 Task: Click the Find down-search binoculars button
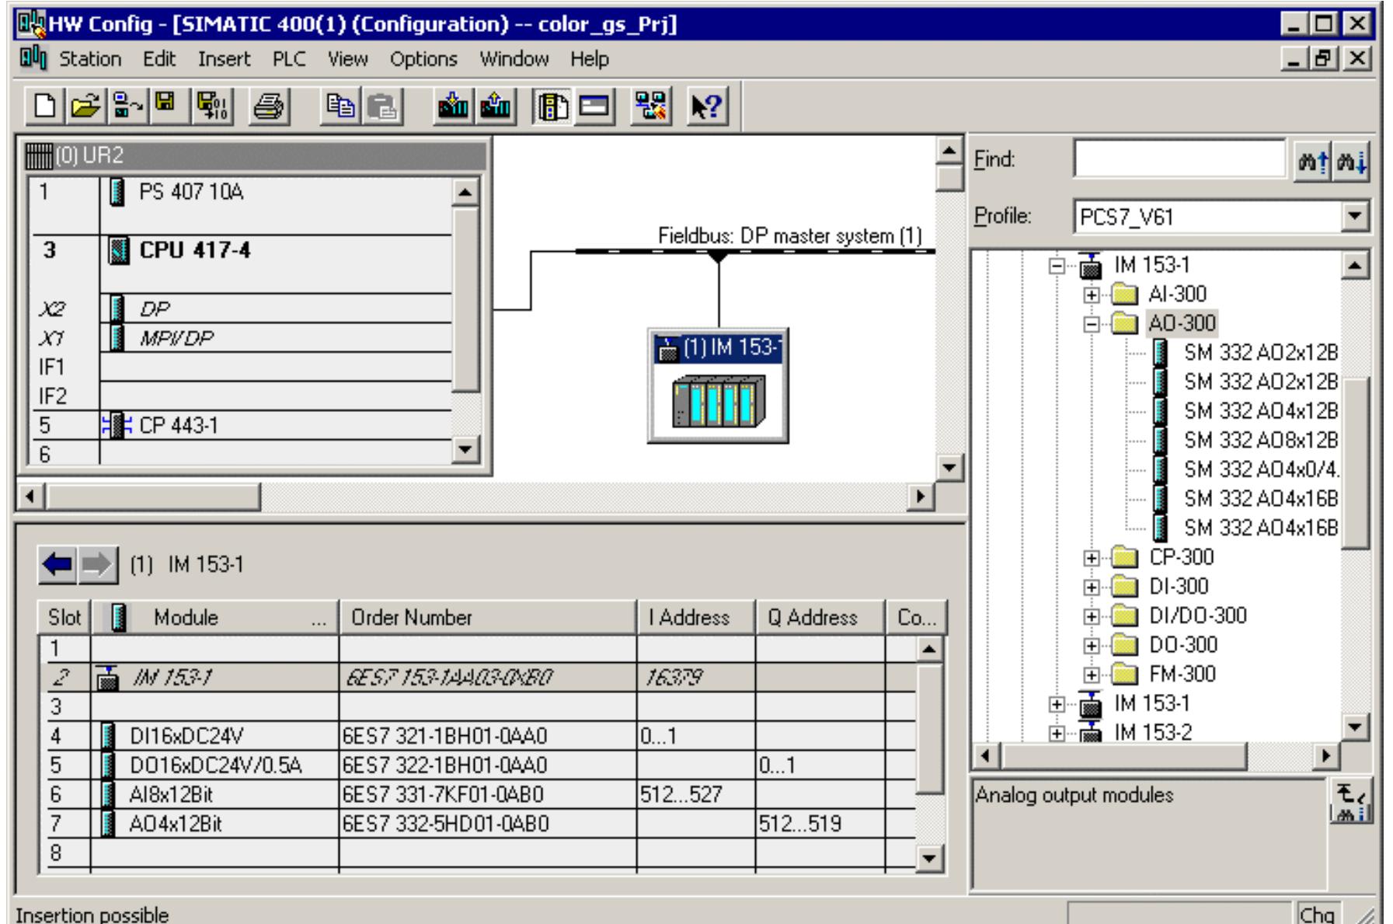[x=1353, y=159]
